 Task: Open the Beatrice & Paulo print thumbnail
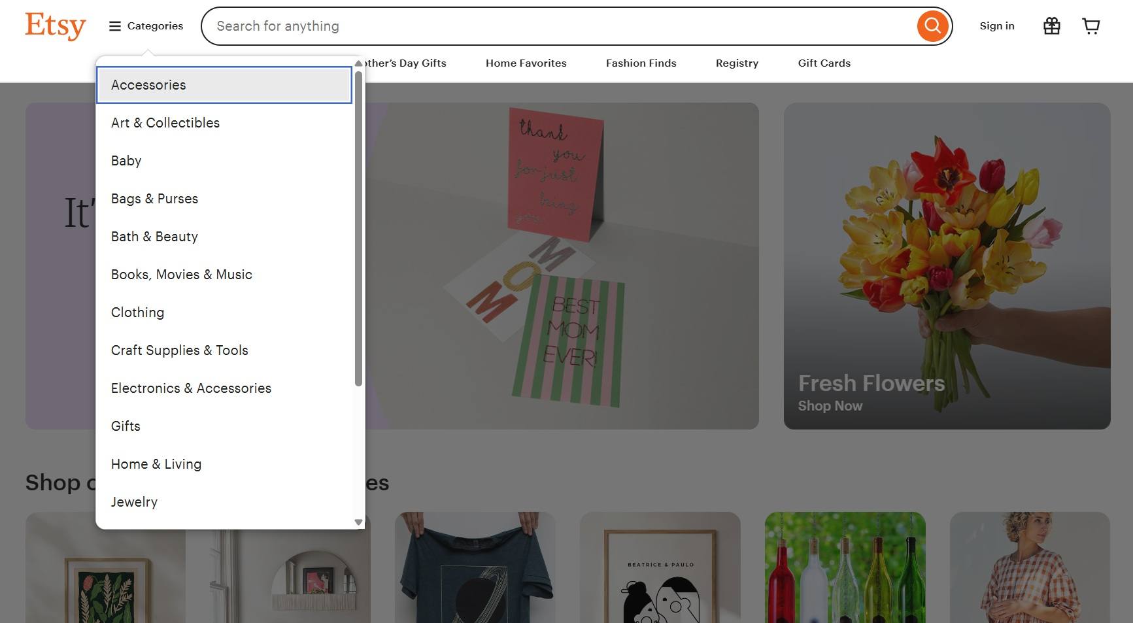[x=660, y=567]
